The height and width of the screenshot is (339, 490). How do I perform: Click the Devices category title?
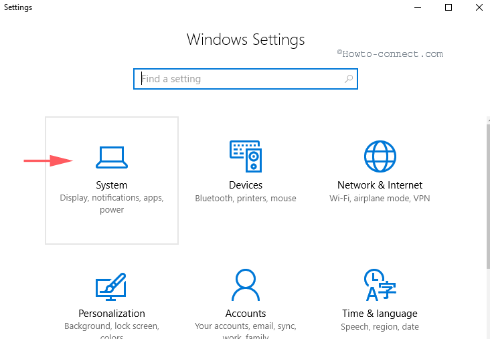point(246,185)
